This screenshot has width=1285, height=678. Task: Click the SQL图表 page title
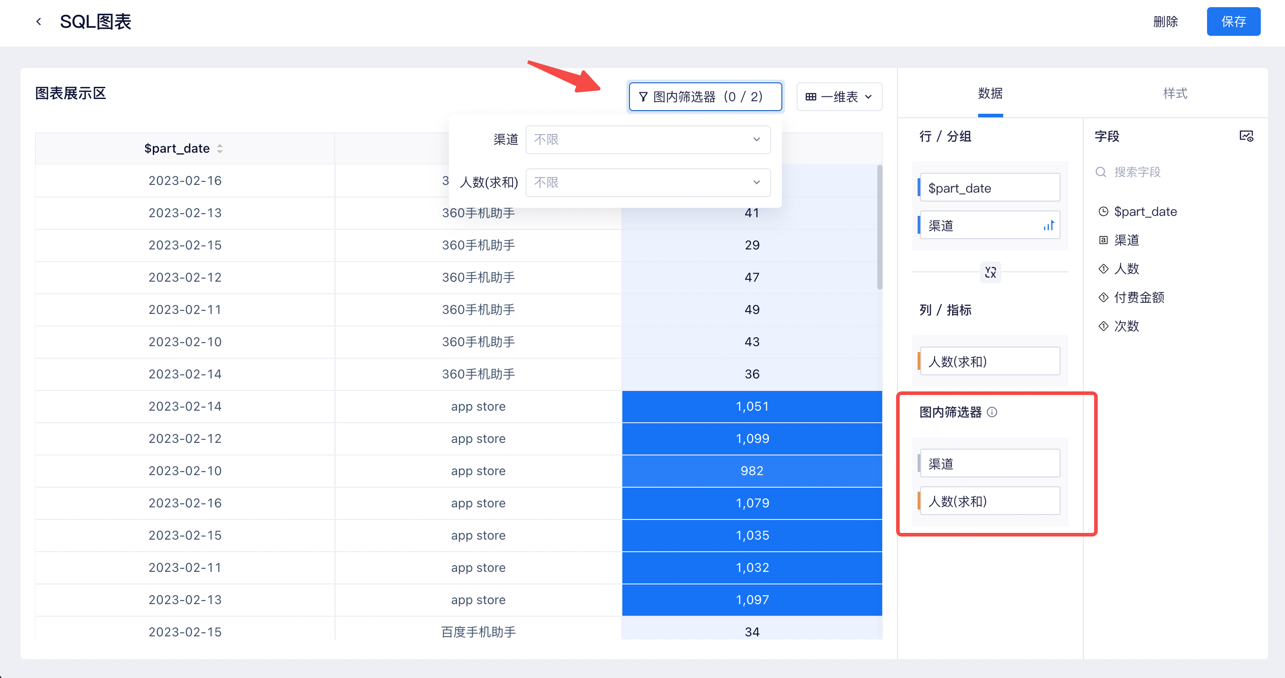click(x=95, y=21)
